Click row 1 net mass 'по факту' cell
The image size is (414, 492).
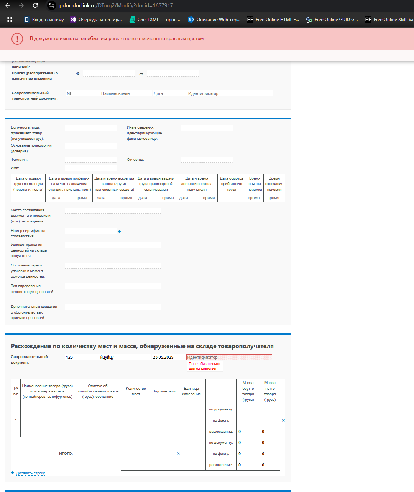pyautogui.click(x=270, y=420)
